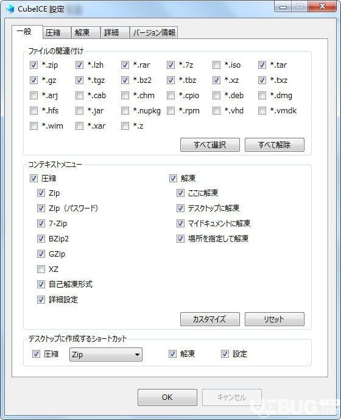Toggle the context menu 圧縮 checkbox
This screenshot has height=420, width=341.
(x=33, y=179)
